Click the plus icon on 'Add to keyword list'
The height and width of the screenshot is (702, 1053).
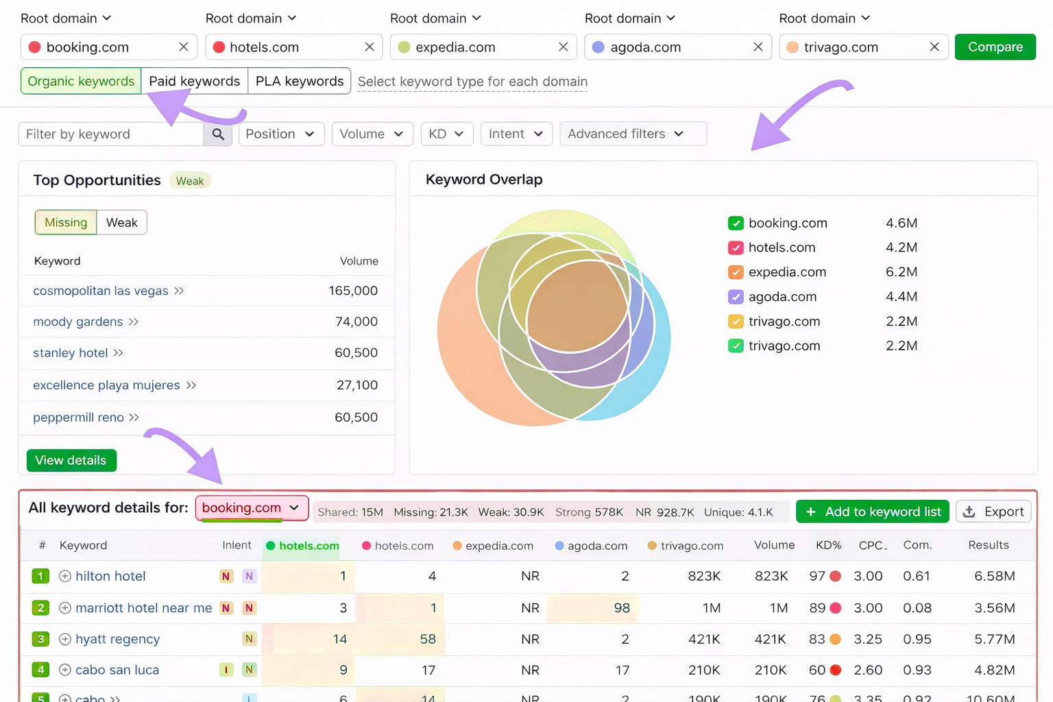[811, 511]
